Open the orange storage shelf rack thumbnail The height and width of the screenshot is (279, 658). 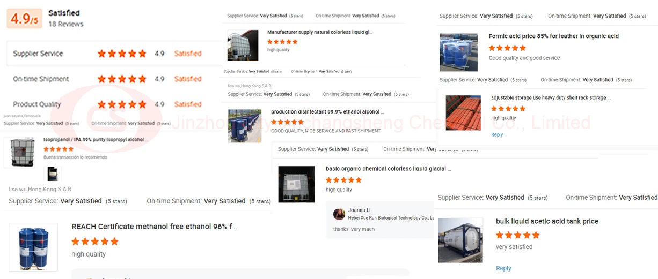(463, 113)
